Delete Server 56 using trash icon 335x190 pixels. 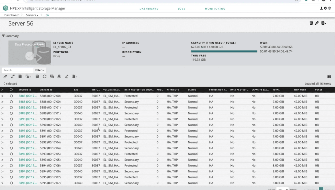tap(311, 23)
